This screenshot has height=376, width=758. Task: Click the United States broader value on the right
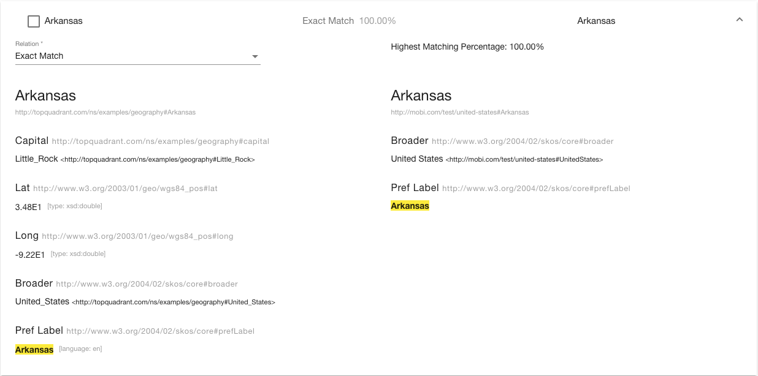[x=417, y=159]
